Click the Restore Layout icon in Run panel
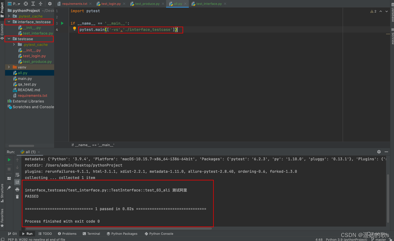The width and height of the screenshot is (394, 241). click(9, 178)
